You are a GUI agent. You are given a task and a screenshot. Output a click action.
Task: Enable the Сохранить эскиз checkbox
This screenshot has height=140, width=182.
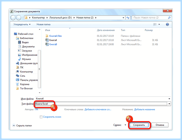pyautogui.click(x=41, y=117)
